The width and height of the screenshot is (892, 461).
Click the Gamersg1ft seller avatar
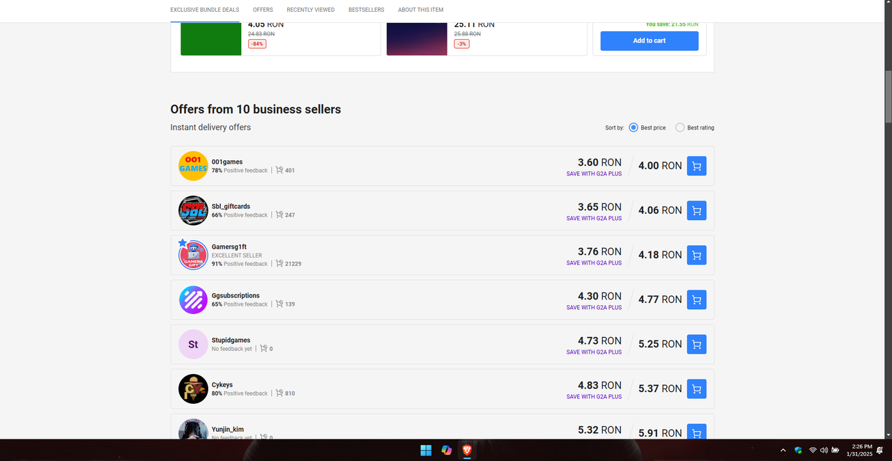tap(193, 255)
